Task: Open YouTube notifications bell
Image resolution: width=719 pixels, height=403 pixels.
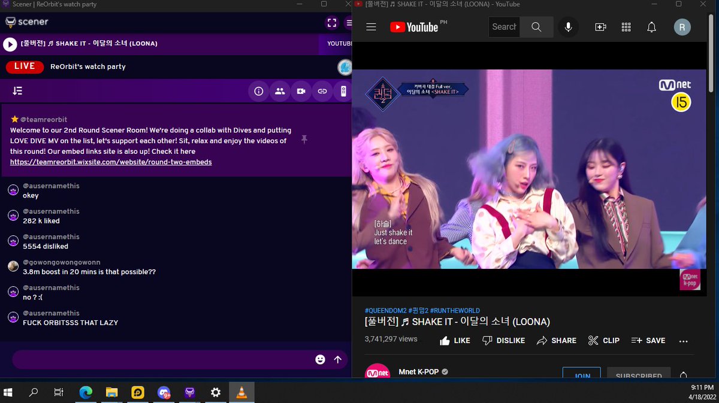Action: [652, 27]
